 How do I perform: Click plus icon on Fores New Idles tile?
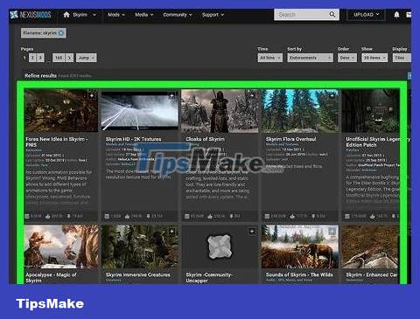(92, 95)
